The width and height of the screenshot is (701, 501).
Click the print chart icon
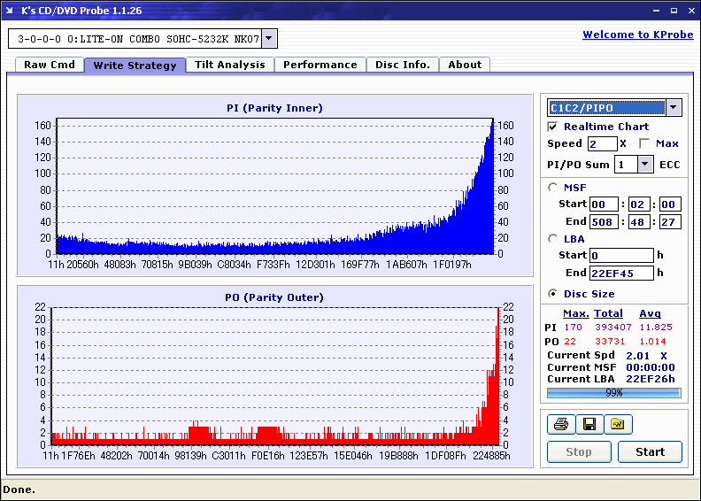[561, 424]
